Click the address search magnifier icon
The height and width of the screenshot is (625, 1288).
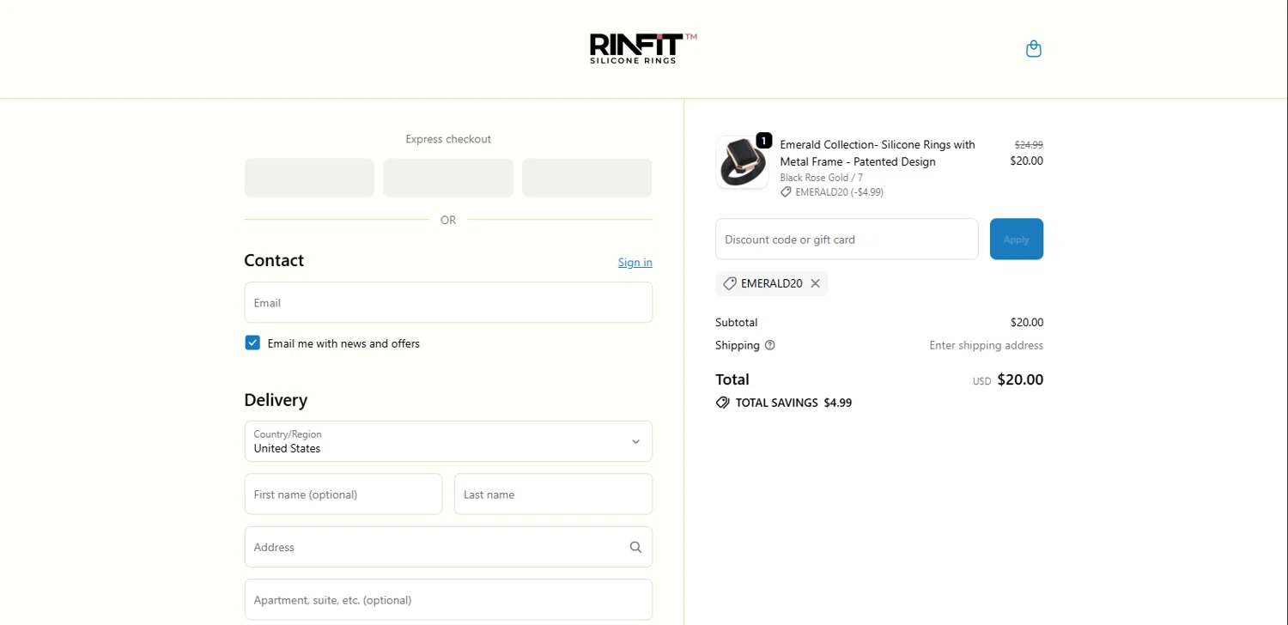635,547
